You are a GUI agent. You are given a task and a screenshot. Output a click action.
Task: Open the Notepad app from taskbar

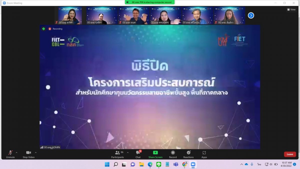tap(167, 164)
